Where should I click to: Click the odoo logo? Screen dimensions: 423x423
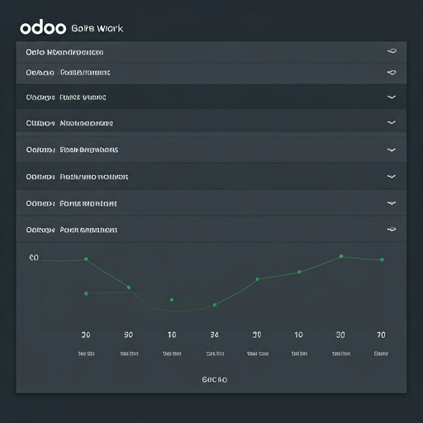[x=43, y=27]
